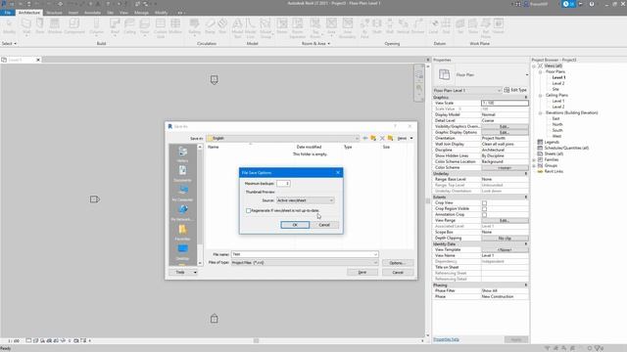Select the Column tool in the ribbon
This screenshot has width=627, height=352.
(96, 26)
